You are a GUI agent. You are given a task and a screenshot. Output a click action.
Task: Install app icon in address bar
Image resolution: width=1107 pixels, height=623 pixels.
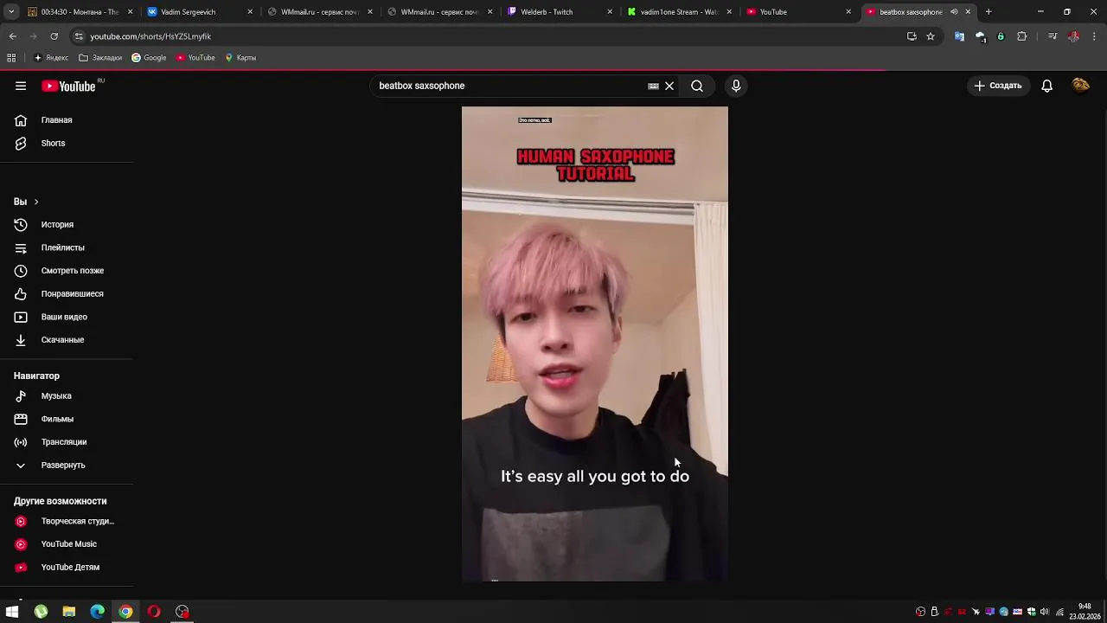[912, 36]
